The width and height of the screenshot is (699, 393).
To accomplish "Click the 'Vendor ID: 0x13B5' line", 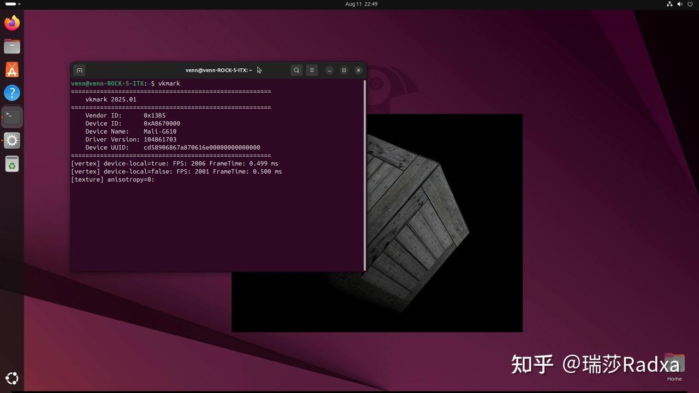I will [x=126, y=116].
